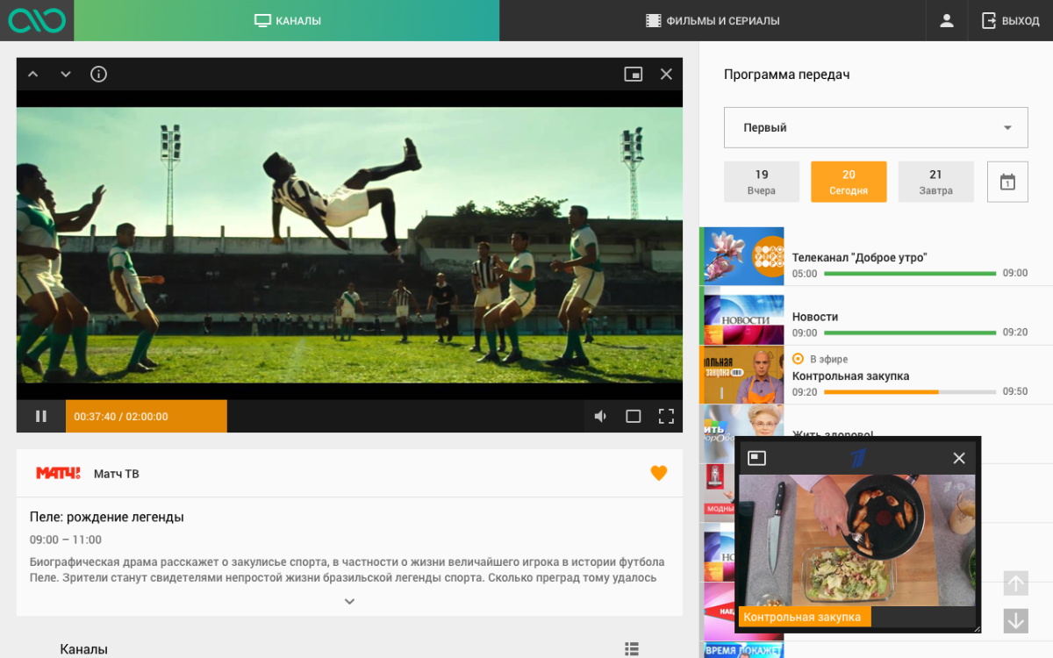Click the main video picture
The image size is (1053, 658).
pos(350,245)
